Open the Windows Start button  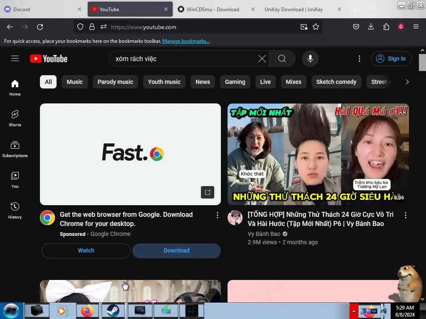[11, 311]
